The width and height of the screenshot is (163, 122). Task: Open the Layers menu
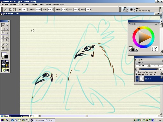click(x=20, y=4)
